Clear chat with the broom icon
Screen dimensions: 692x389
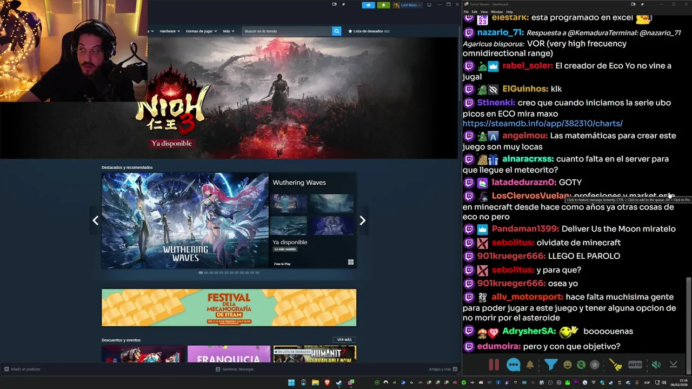(616, 365)
